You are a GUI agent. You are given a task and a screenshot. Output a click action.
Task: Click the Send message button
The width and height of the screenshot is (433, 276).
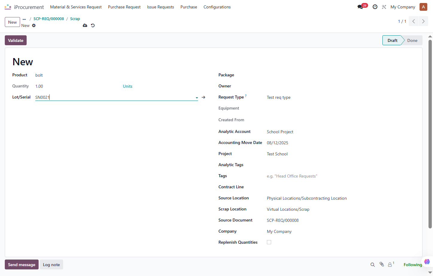22,265
